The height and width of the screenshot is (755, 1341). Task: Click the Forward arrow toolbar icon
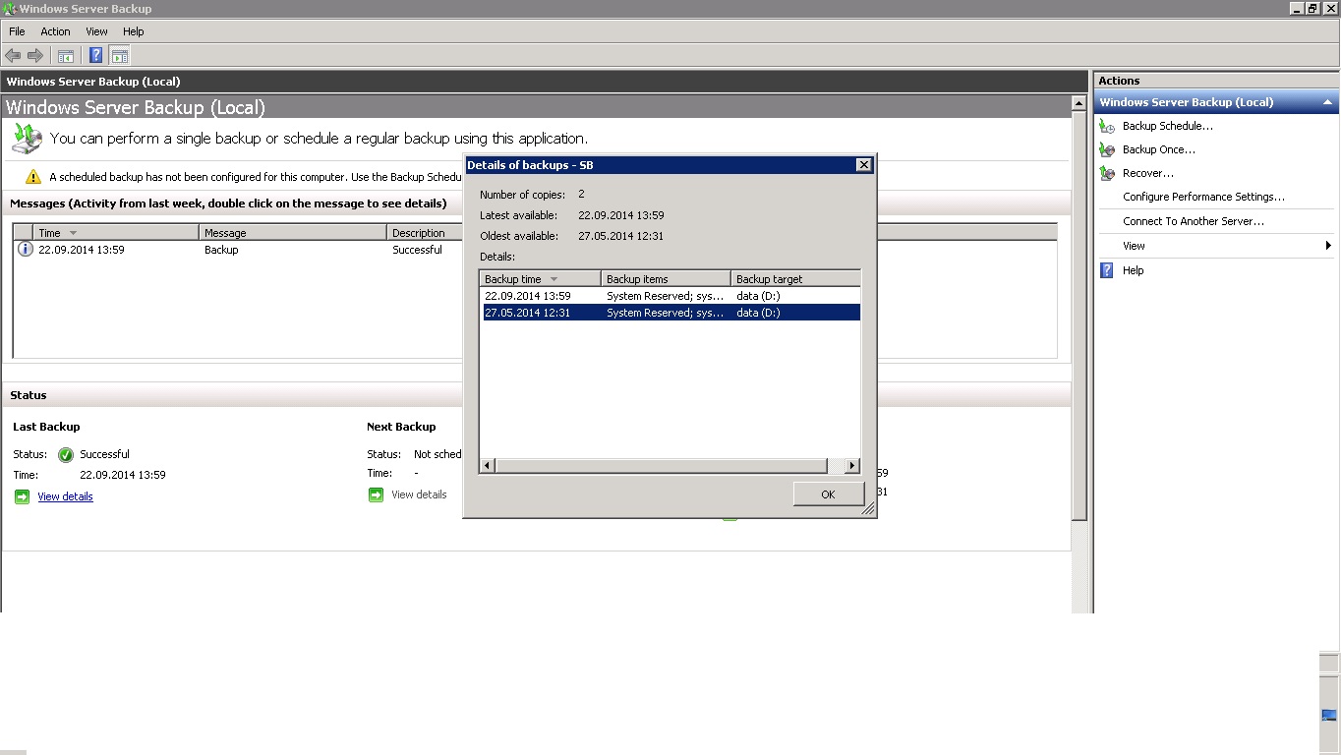click(35, 56)
